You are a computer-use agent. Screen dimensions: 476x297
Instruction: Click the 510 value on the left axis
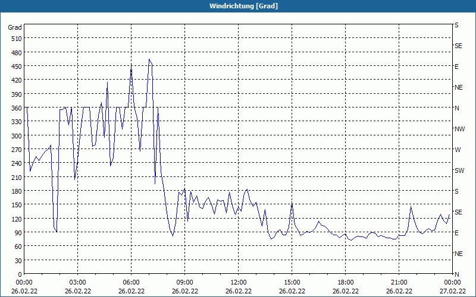pos(17,39)
